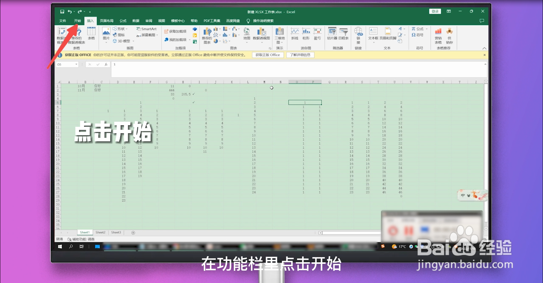Click the taskbar search icon
Image resolution: width=543 pixels, height=283 pixels.
tap(71, 246)
